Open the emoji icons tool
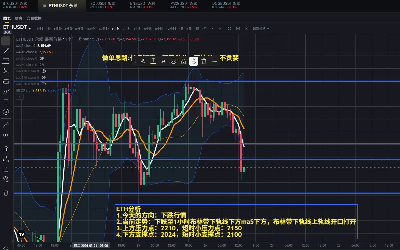The image size is (400, 250). pos(6,112)
